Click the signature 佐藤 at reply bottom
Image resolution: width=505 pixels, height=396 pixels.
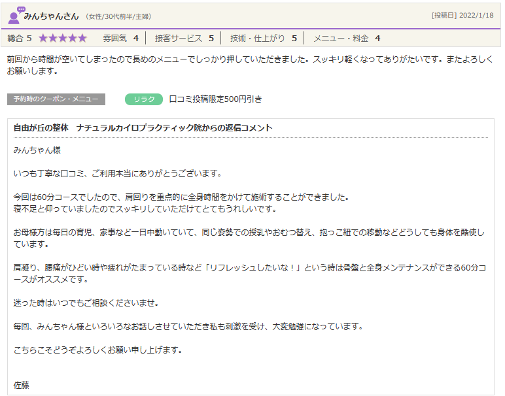click(22, 385)
